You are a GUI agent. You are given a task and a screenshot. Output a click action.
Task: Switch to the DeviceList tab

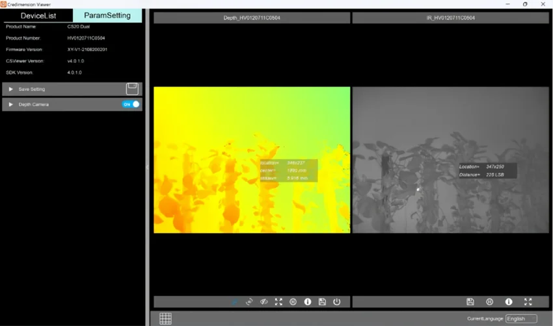pyautogui.click(x=38, y=16)
